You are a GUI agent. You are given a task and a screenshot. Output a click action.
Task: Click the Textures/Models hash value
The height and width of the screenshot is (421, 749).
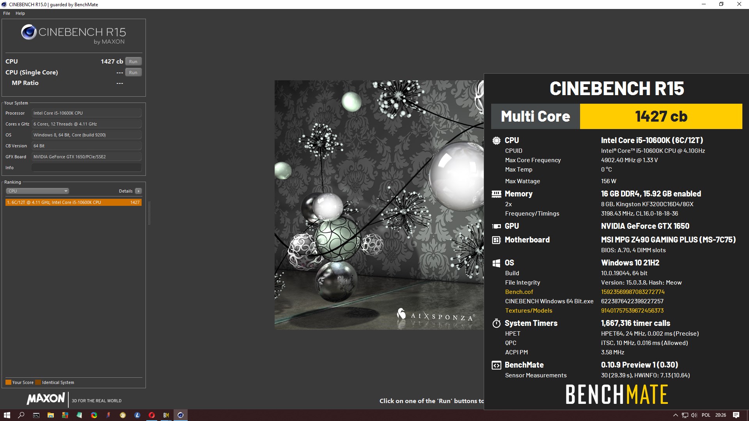[632, 311]
